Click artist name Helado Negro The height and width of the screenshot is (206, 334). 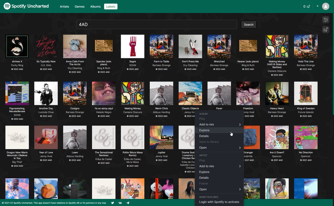pos(104,112)
